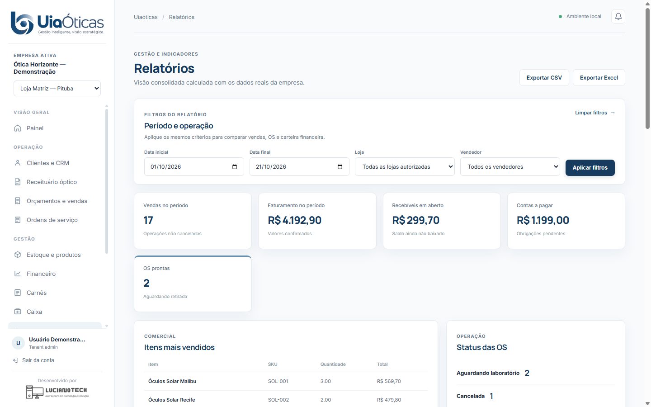651x407 pixels.
Task: Click the LucianoTech developer logo
Action: pyautogui.click(x=57, y=392)
